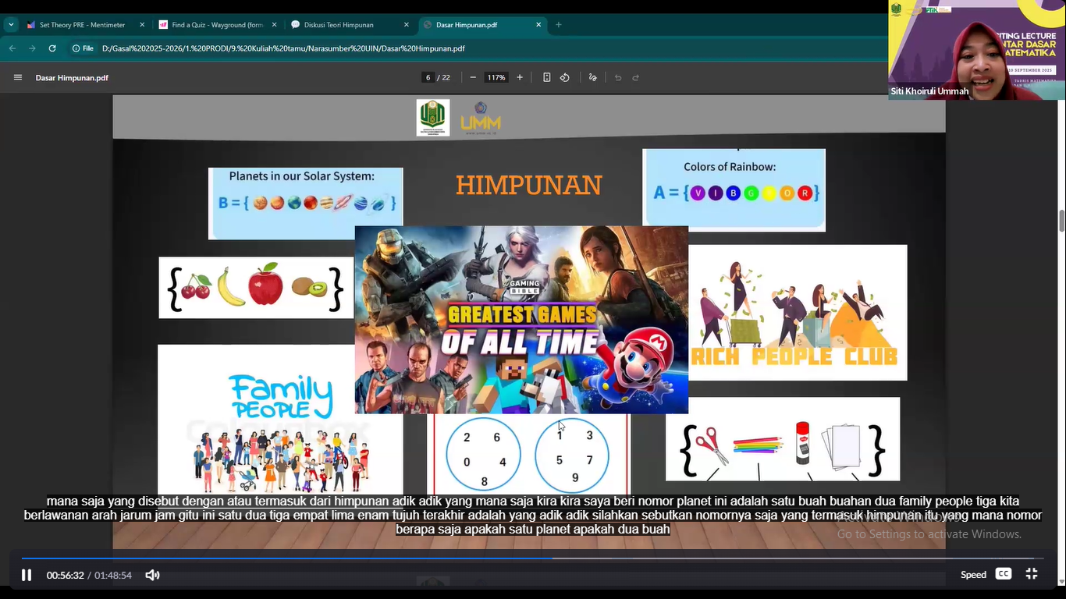Focus the browser address bar URL
1066x599 pixels.
(x=283, y=48)
